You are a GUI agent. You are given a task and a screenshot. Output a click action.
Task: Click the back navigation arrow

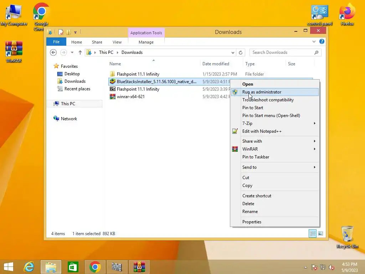point(53,52)
